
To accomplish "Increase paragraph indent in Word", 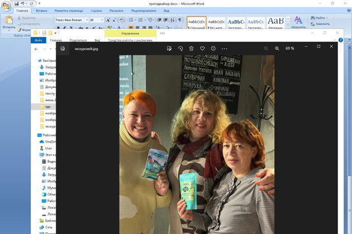I will tap(166, 20).
